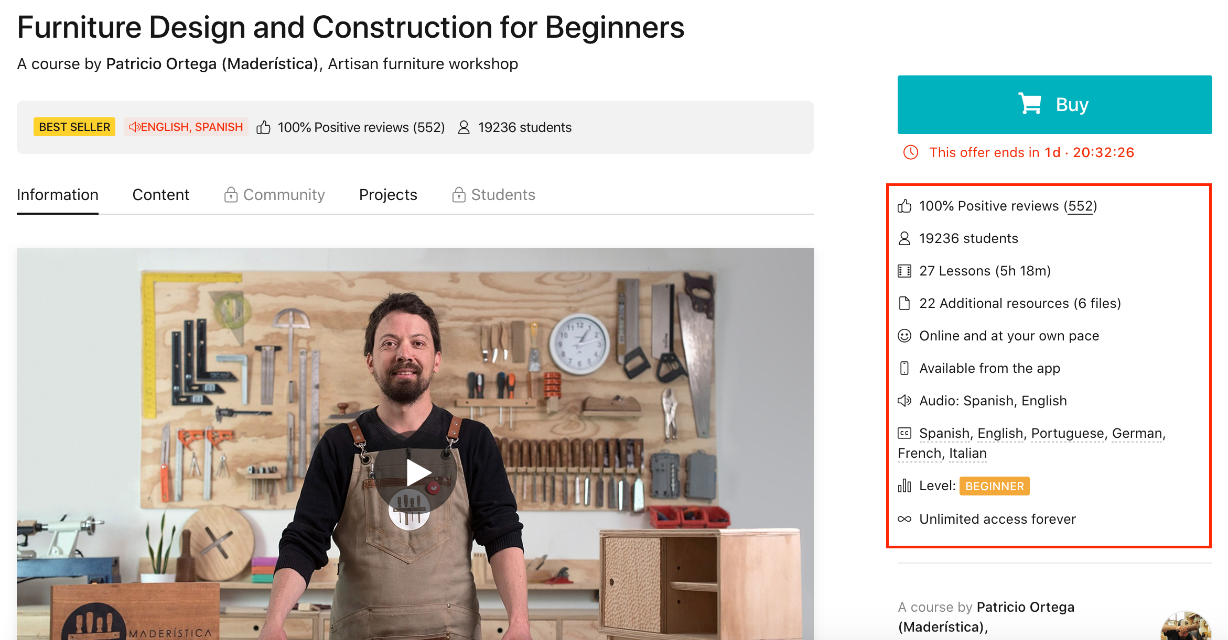Click the clock icon beside offer countdown
Screen dimensions: 1228x640
pyautogui.click(x=911, y=152)
